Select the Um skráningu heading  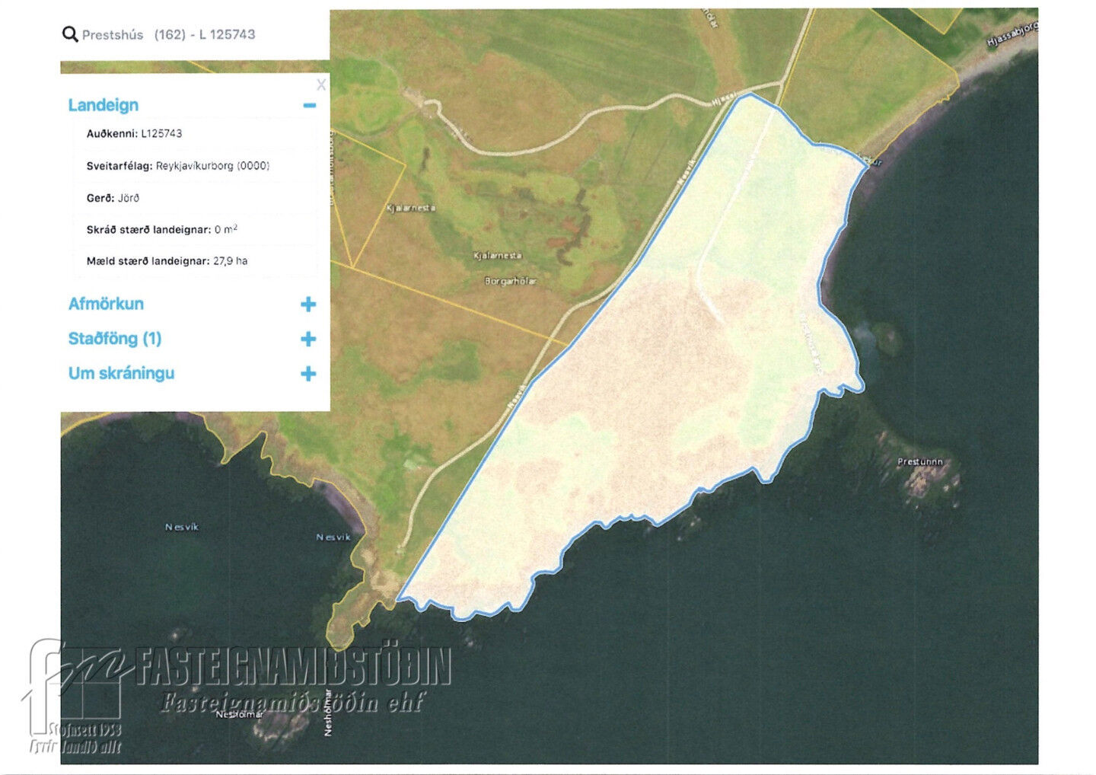click(122, 373)
